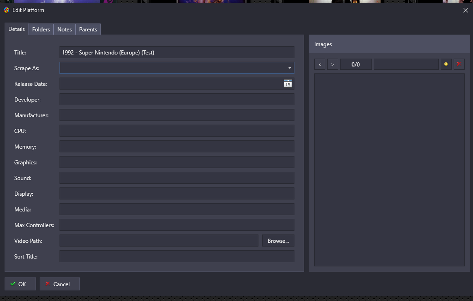Discard changes with Cancel button
The image size is (473, 301).
click(60, 284)
